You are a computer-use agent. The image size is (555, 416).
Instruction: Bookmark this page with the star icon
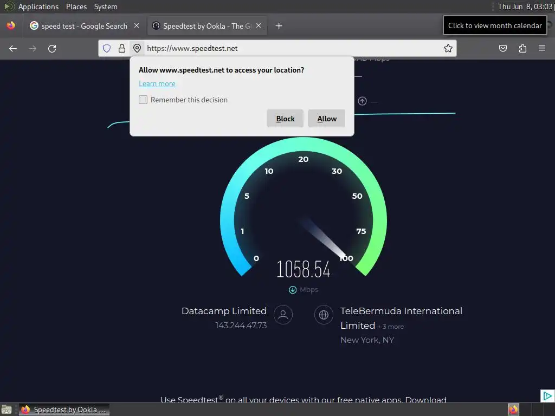[x=448, y=48]
